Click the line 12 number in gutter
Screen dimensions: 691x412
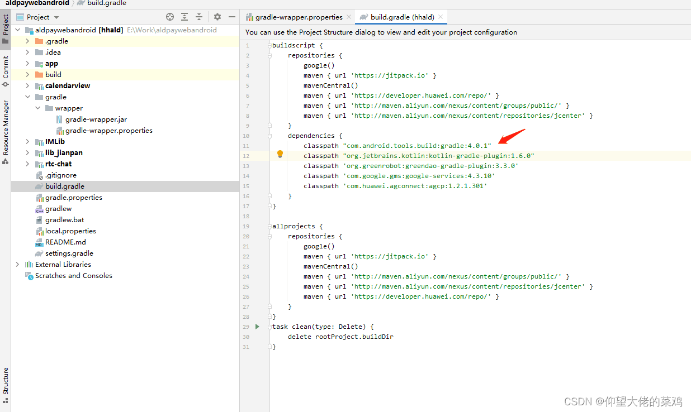coord(246,156)
